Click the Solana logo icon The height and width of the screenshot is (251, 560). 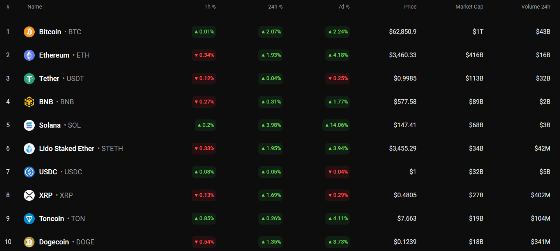pyautogui.click(x=29, y=125)
